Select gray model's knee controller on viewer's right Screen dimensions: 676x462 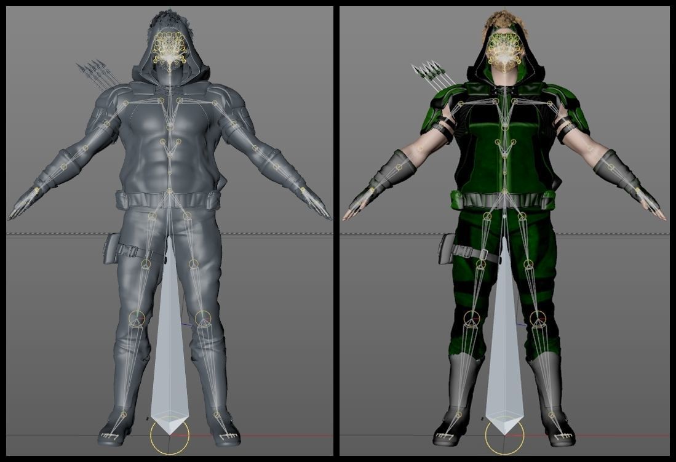[202, 319]
